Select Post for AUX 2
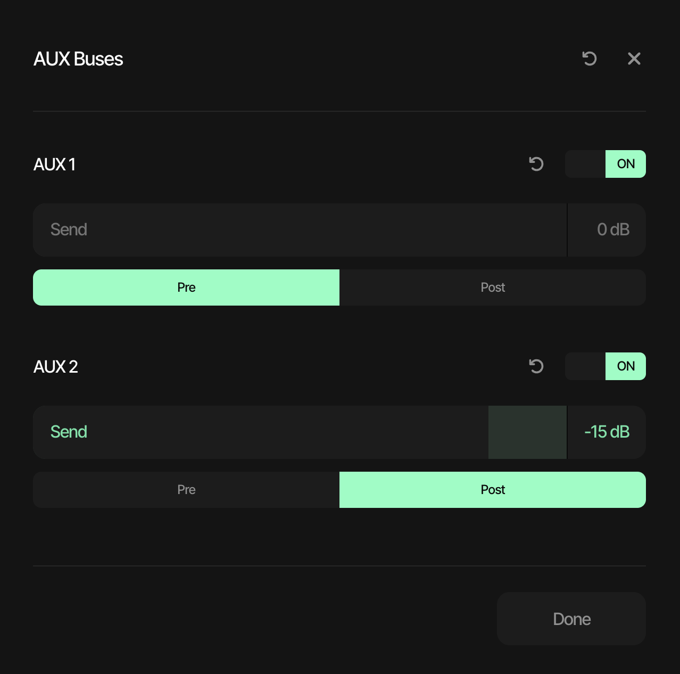The width and height of the screenshot is (680, 674). tap(493, 490)
